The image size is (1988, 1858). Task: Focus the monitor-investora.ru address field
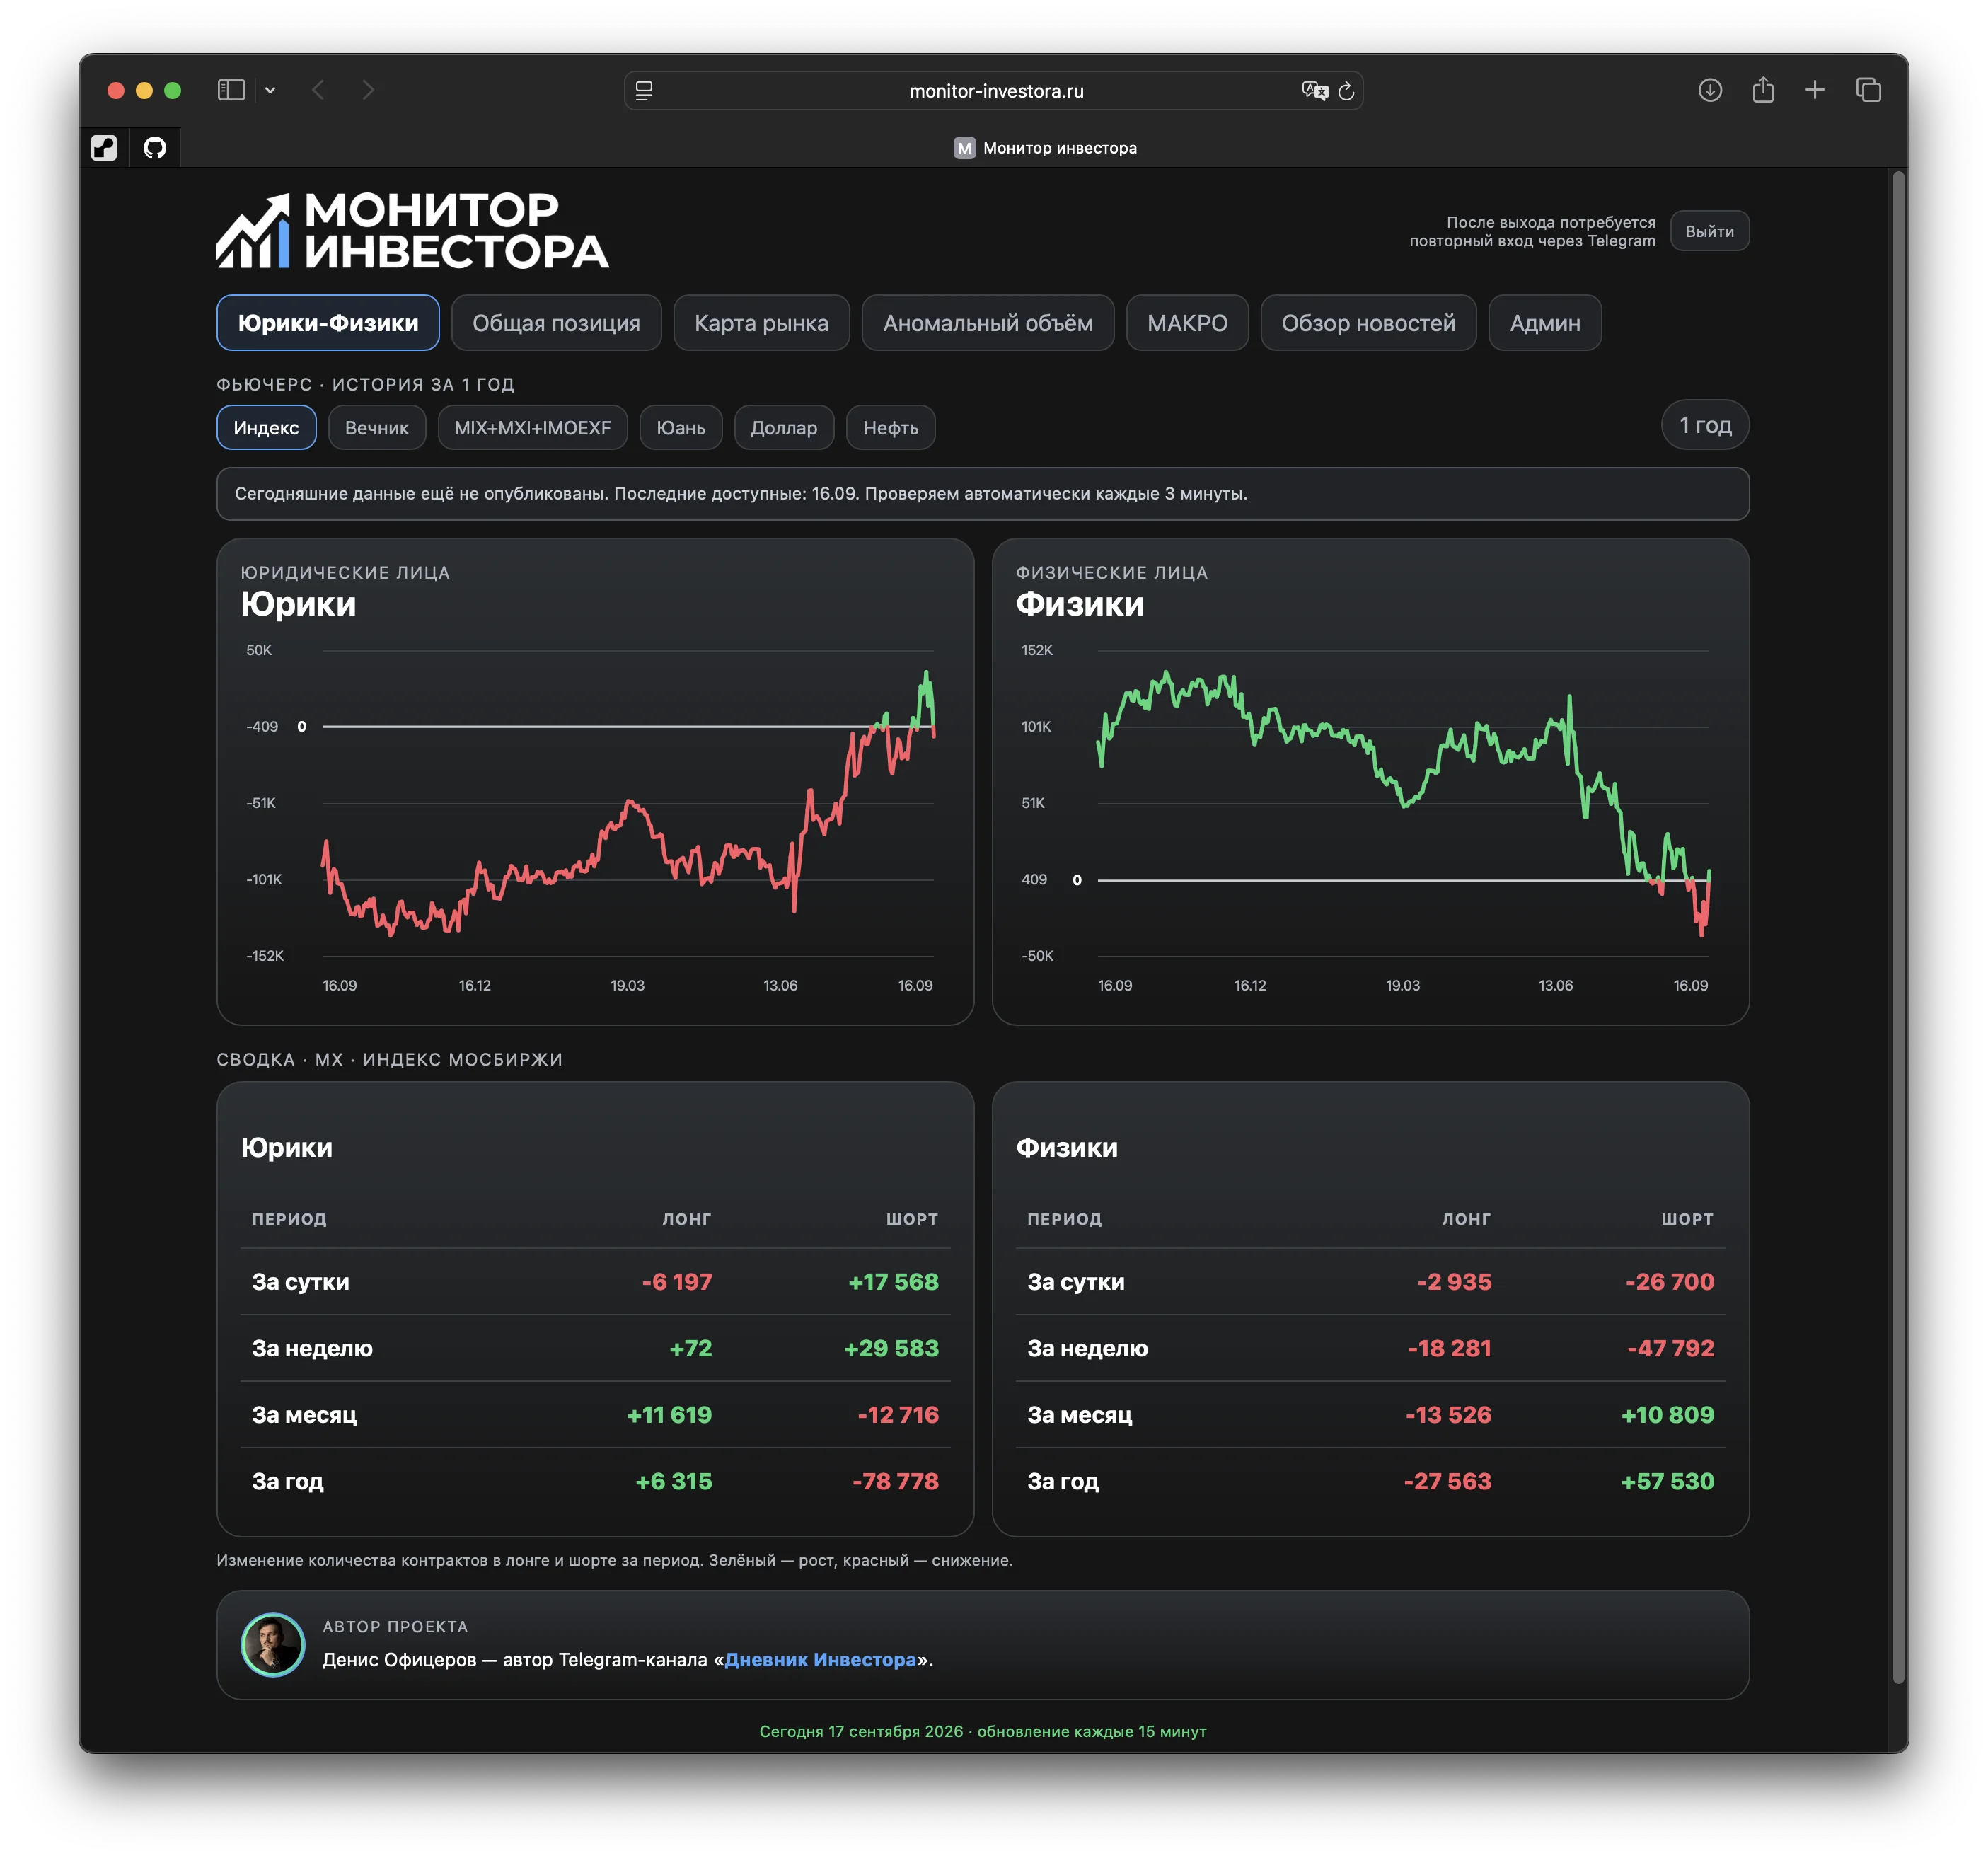pos(994,91)
